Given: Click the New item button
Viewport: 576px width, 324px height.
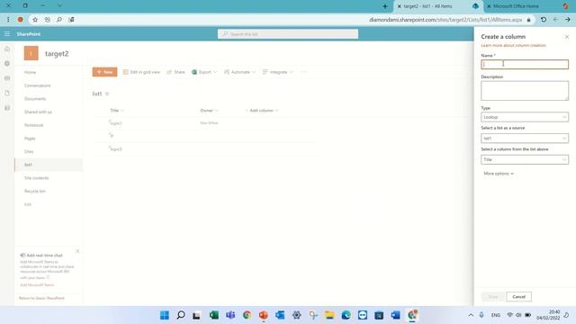Looking at the screenshot, I should click(104, 72).
